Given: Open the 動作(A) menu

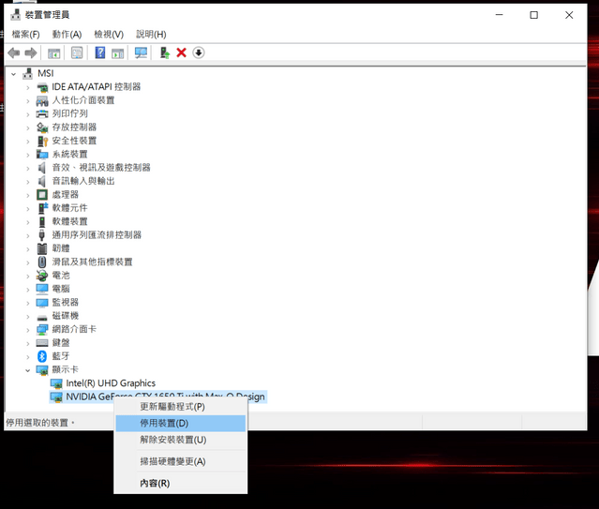Looking at the screenshot, I should click(67, 35).
